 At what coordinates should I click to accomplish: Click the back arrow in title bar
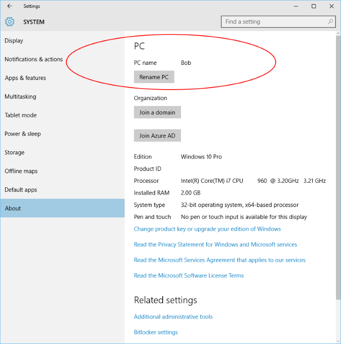click(x=10, y=6)
